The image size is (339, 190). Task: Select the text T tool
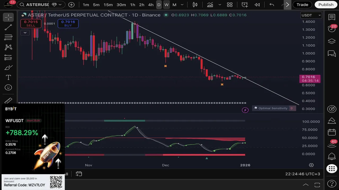click(x=8, y=77)
